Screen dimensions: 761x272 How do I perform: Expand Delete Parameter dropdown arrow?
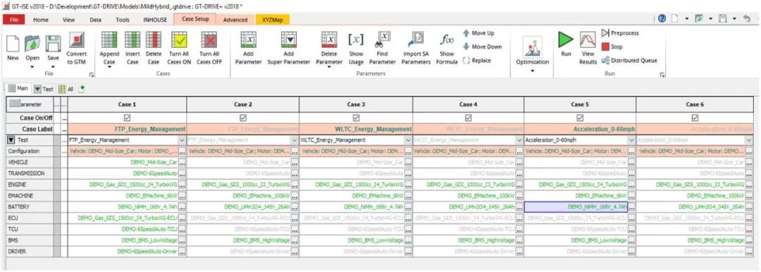coord(328,68)
